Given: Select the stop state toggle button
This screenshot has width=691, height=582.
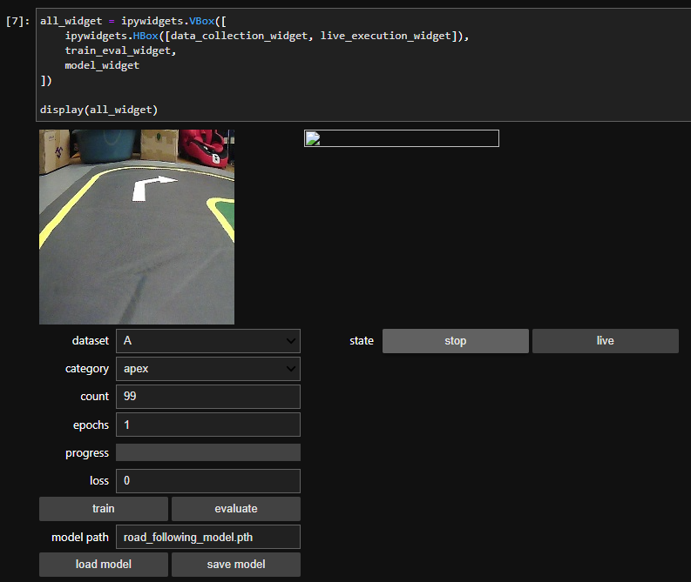Looking at the screenshot, I should 455,341.
